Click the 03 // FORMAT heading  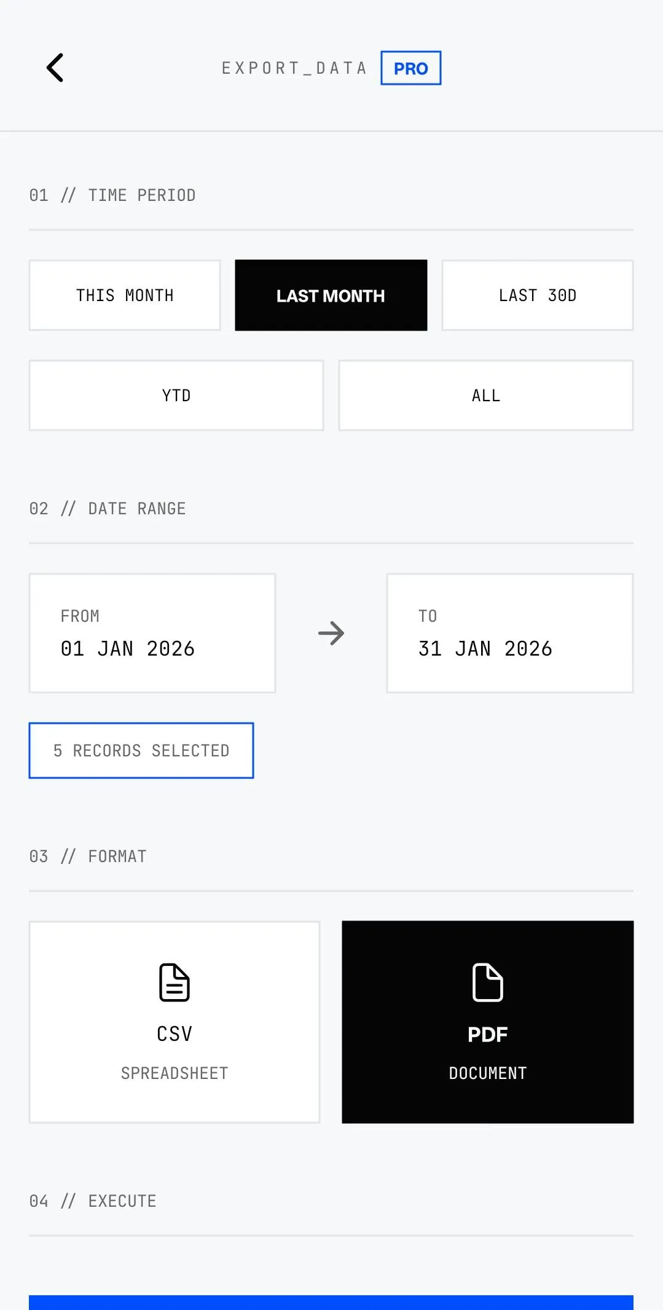click(88, 857)
